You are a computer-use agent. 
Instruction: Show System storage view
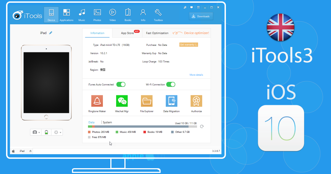click(107, 122)
